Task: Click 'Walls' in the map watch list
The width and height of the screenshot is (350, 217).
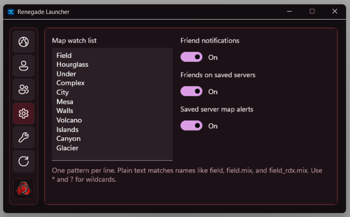Action: pos(65,111)
